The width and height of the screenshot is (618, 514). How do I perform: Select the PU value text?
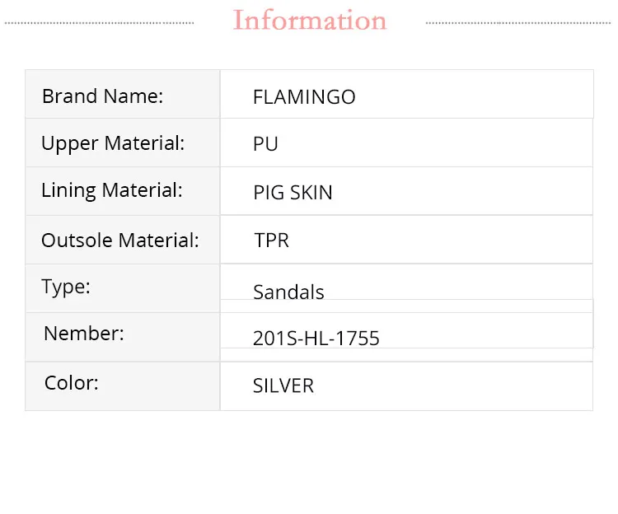click(x=265, y=144)
